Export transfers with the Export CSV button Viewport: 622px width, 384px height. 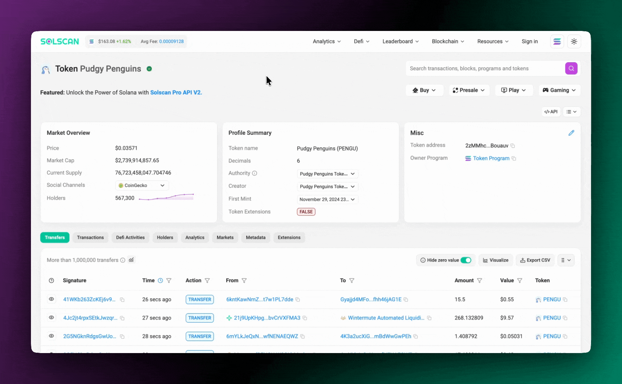[535, 260]
